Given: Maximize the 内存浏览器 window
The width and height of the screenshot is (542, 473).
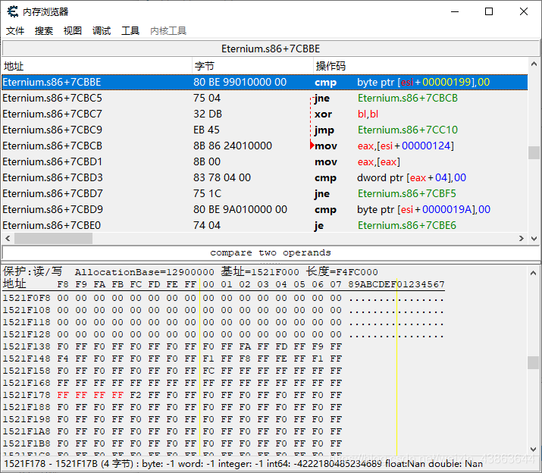Looking at the screenshot, I should (x=489, y=12).
